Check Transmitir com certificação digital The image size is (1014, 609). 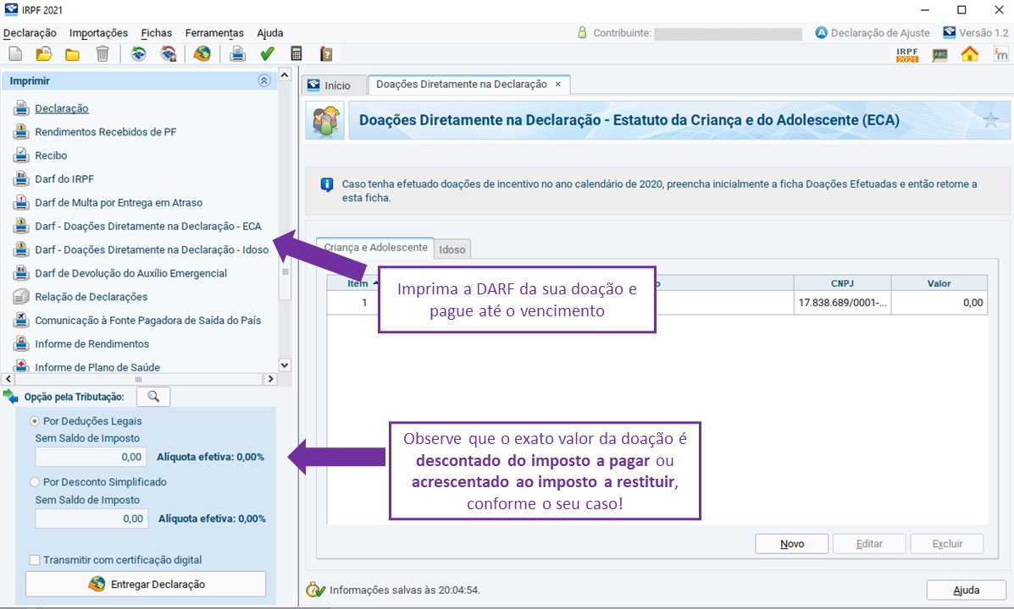point(35,560)
